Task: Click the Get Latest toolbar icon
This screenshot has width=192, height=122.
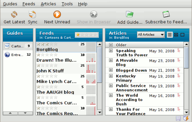Action: [x=14, y=14]
